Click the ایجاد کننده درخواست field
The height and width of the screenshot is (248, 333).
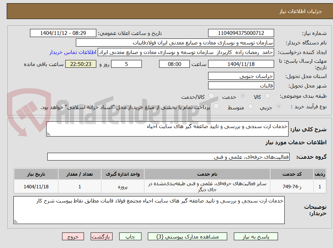click(x=186, y=52)
